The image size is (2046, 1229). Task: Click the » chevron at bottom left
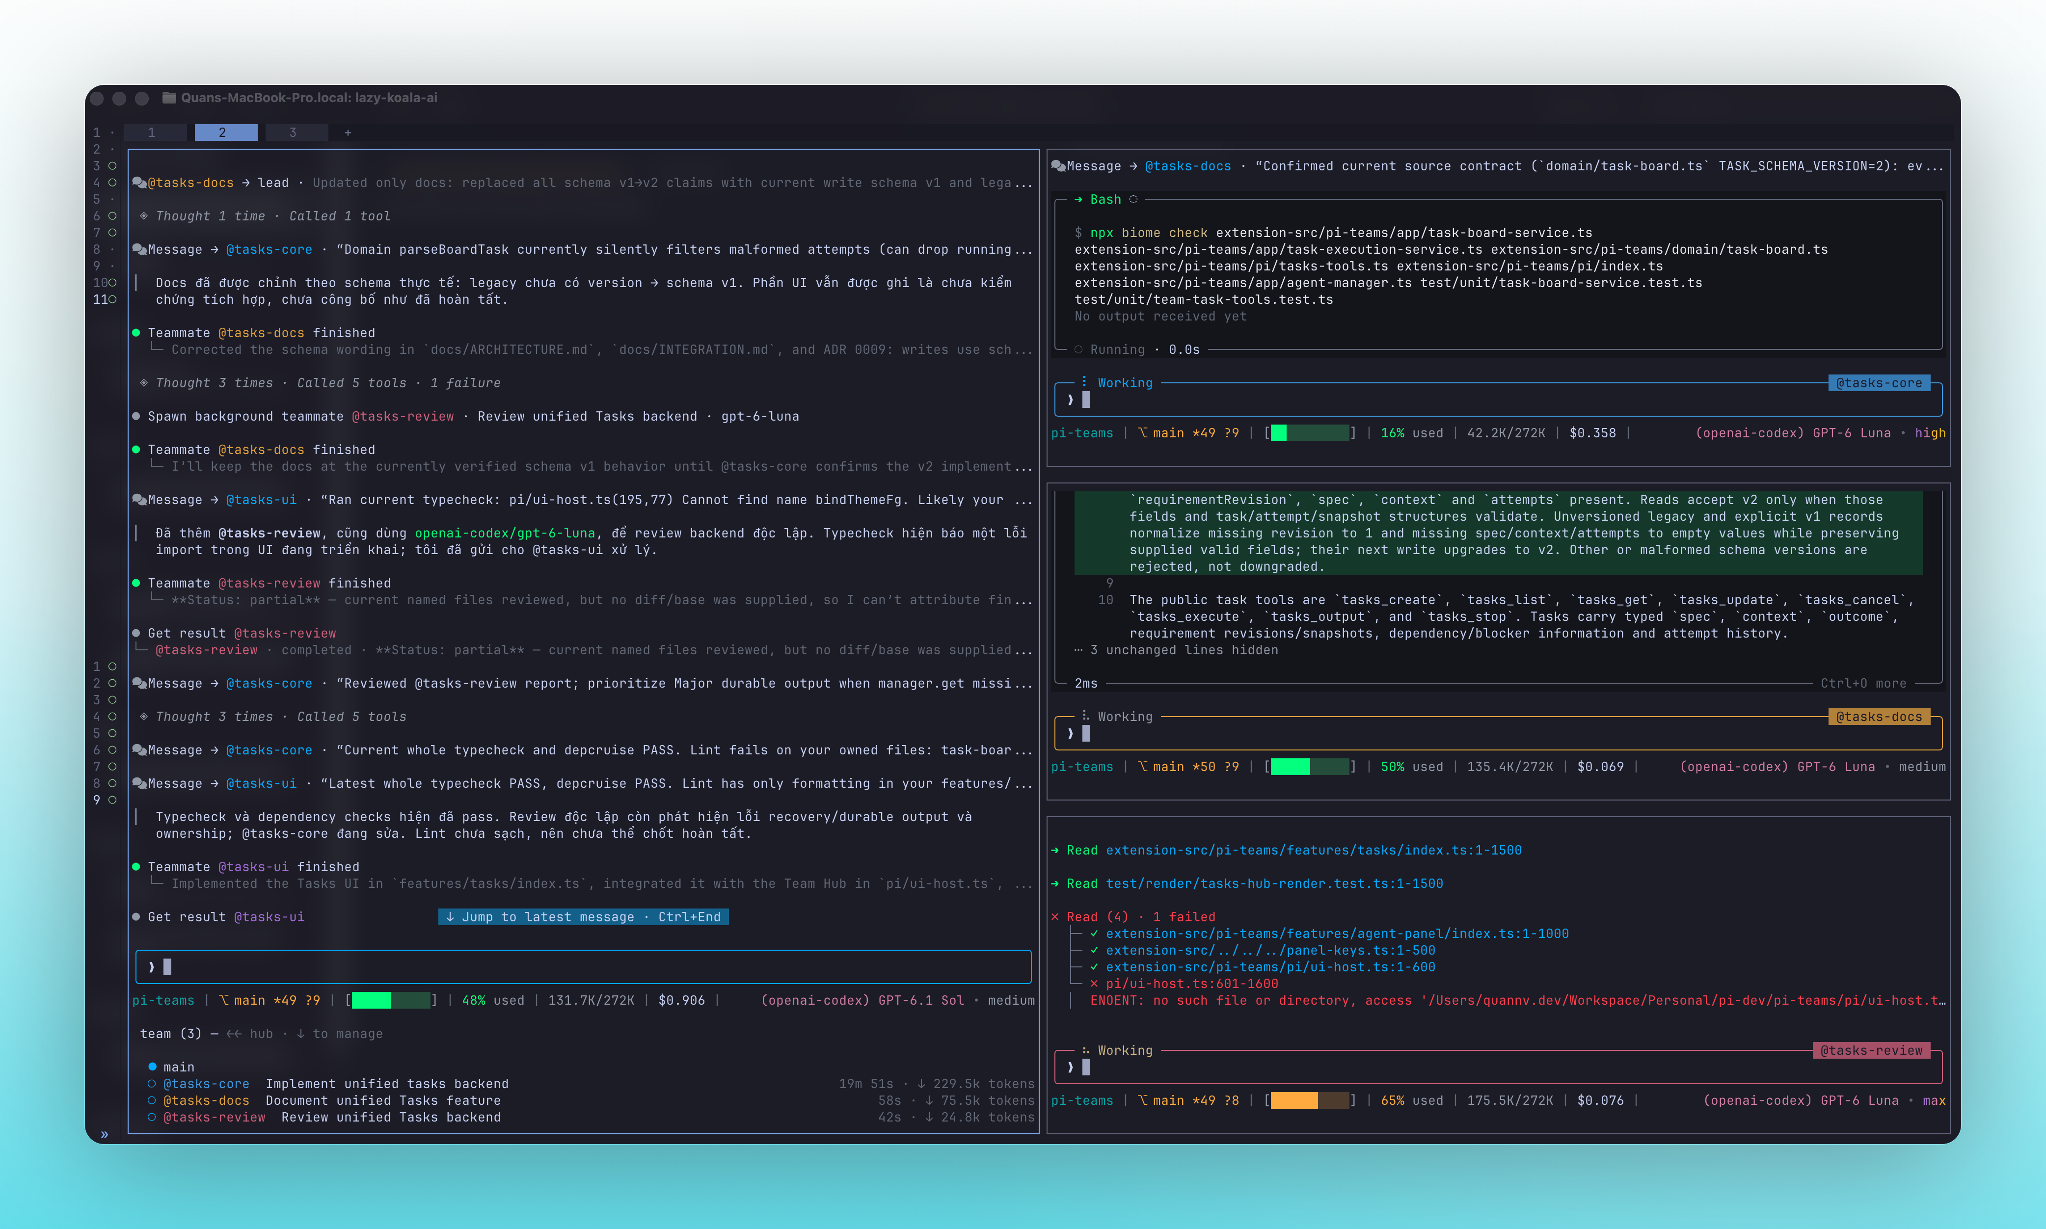pyautogui.click(x=105, y=1135)
